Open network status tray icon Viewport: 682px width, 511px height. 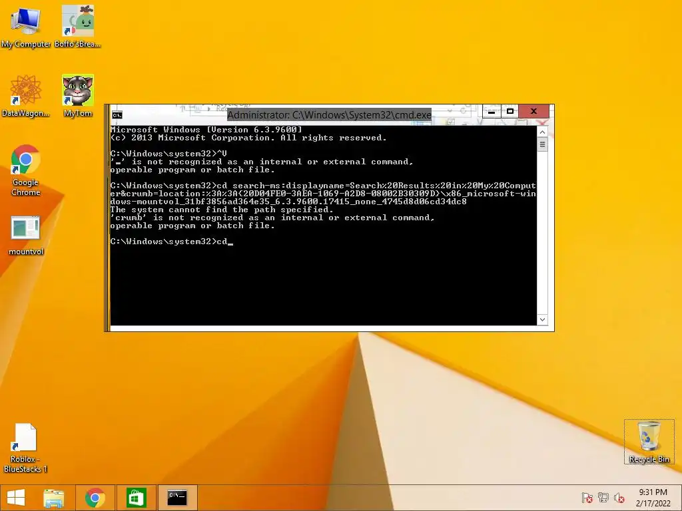[603, 498]
